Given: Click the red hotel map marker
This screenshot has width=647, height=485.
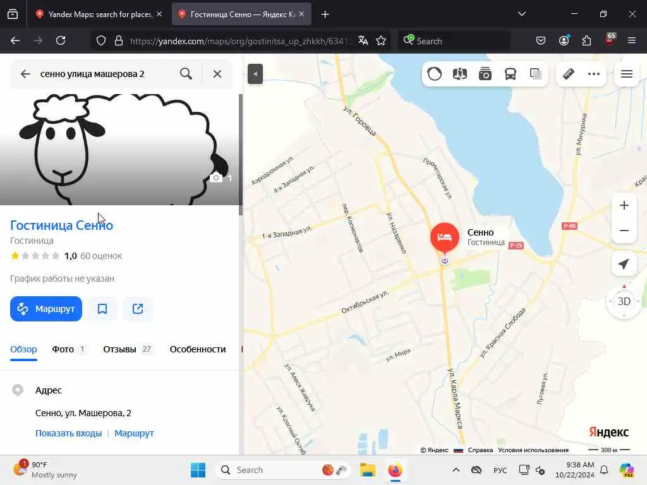Looking at the screenshot, I should (x=444, y=238).
